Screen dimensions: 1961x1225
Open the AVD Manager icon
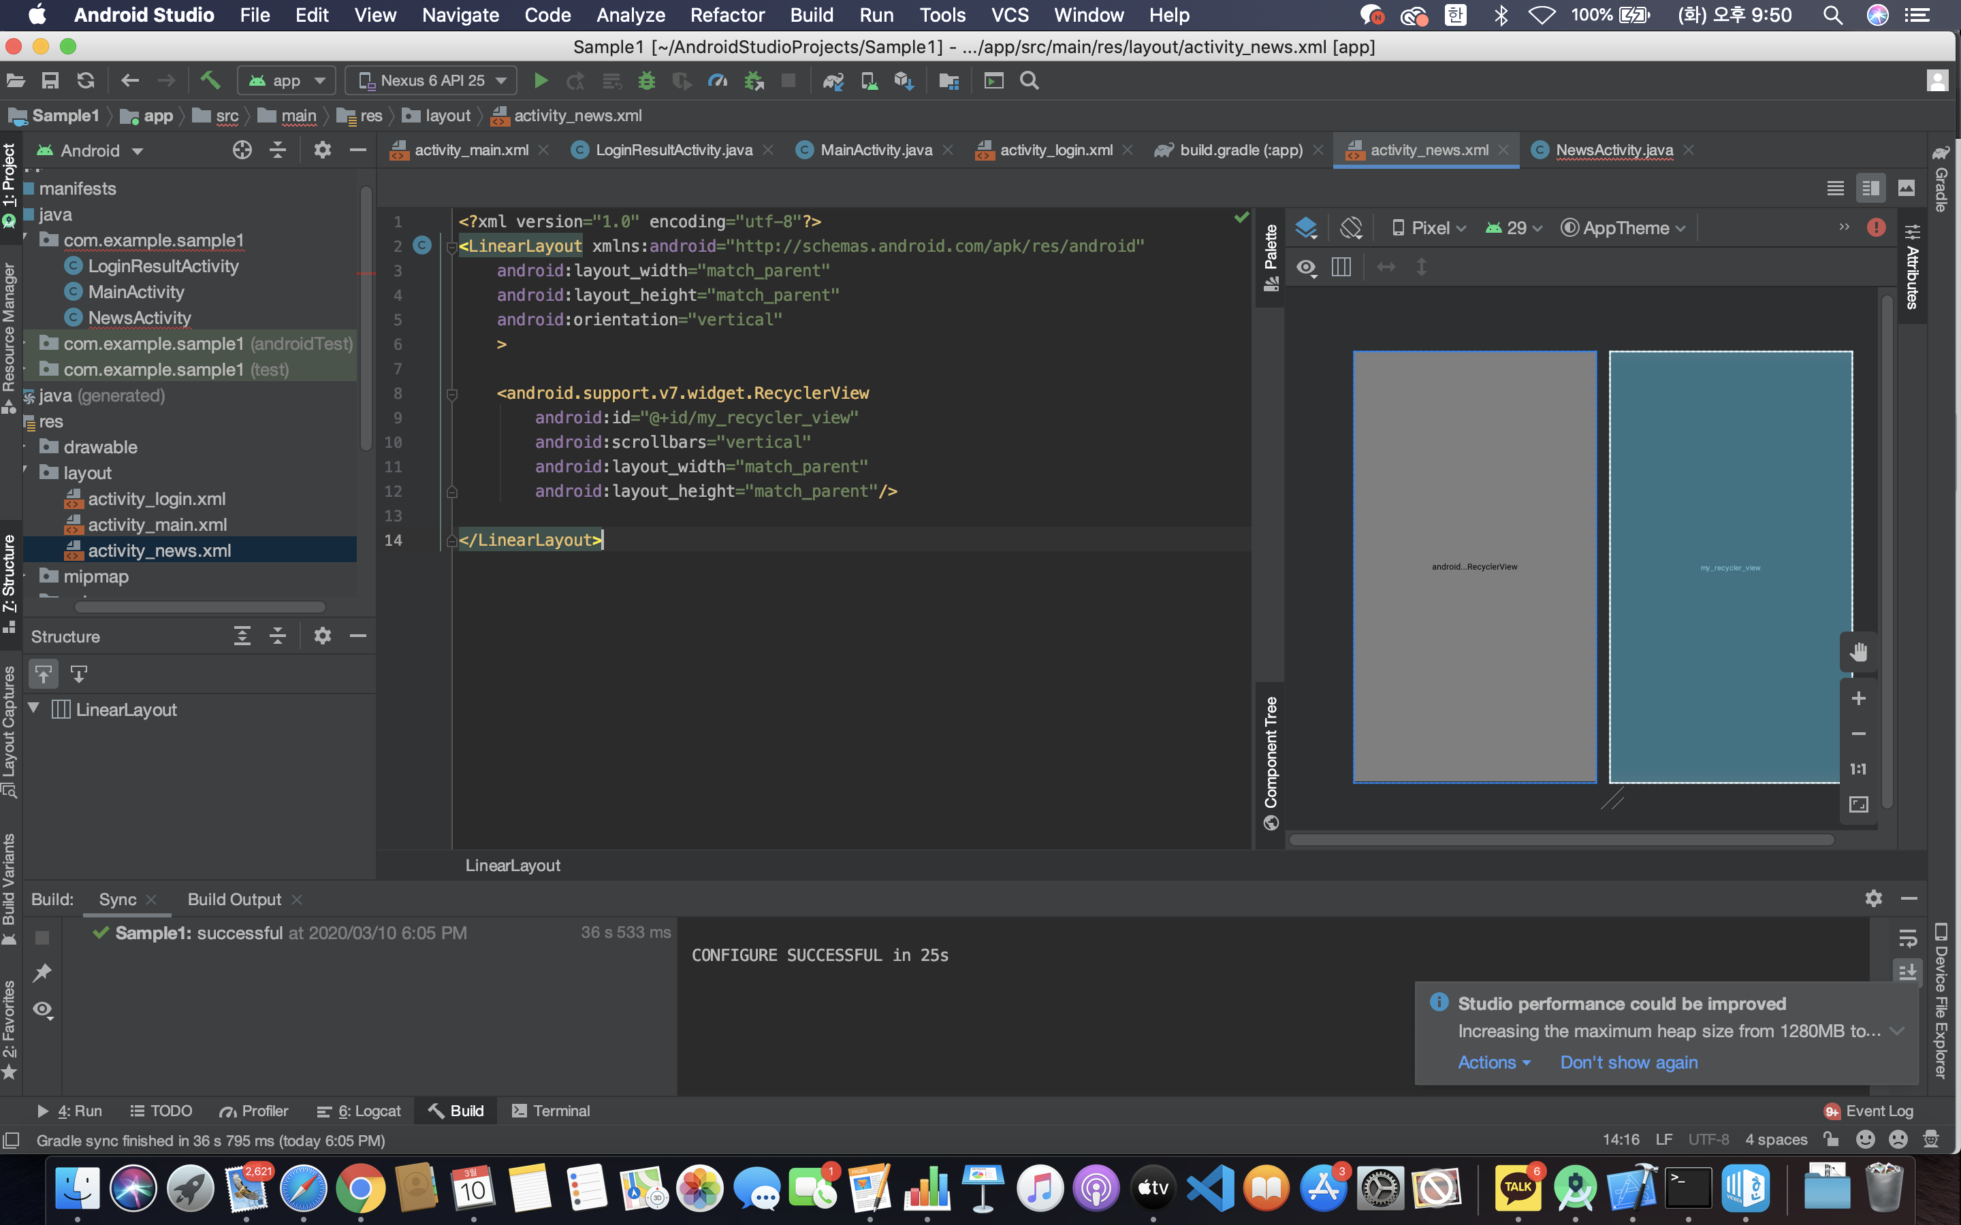[x=869, y=81]
